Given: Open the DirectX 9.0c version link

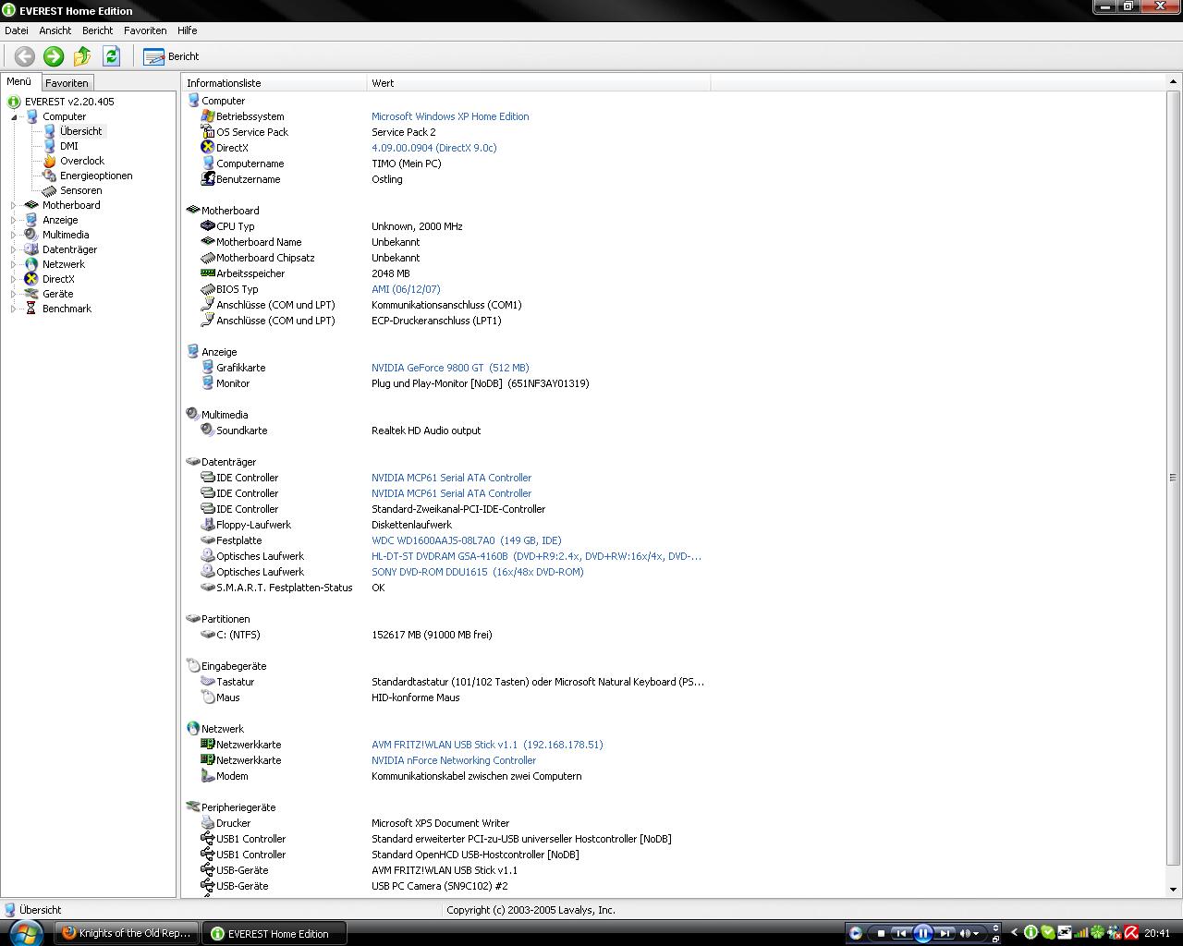Looking at the screenshot, I should 433,148.
